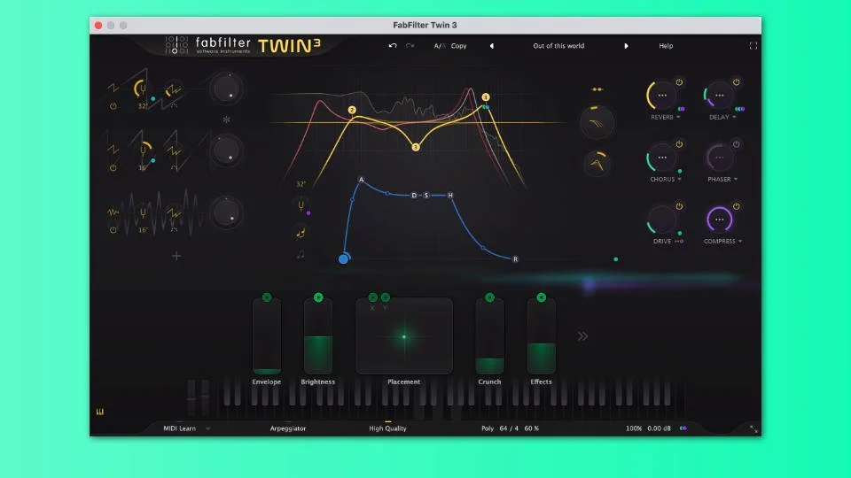Select oscillator 1 sawtooth waveform icon
The height and width of the screenshot is (478, 851).
(x=113, y=88)
